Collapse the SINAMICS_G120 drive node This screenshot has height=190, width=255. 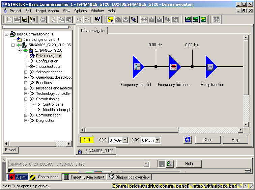point(19,50)
